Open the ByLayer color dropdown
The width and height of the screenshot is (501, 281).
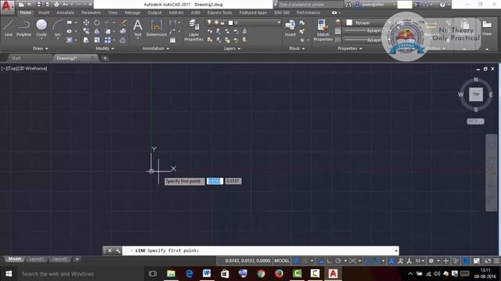367,23
